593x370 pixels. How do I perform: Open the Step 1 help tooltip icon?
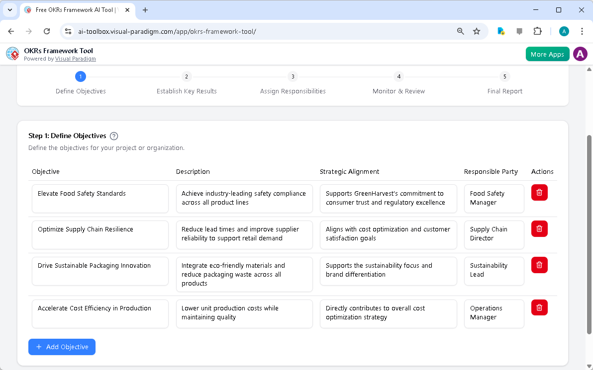[x=114, y=136]
